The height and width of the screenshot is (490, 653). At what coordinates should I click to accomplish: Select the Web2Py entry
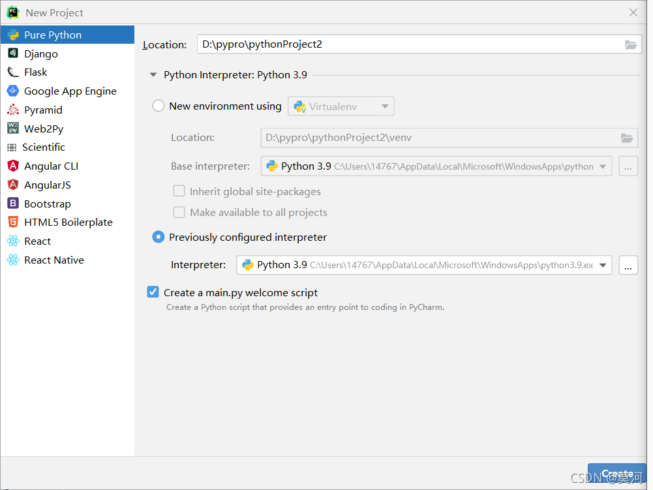[67, 129]
